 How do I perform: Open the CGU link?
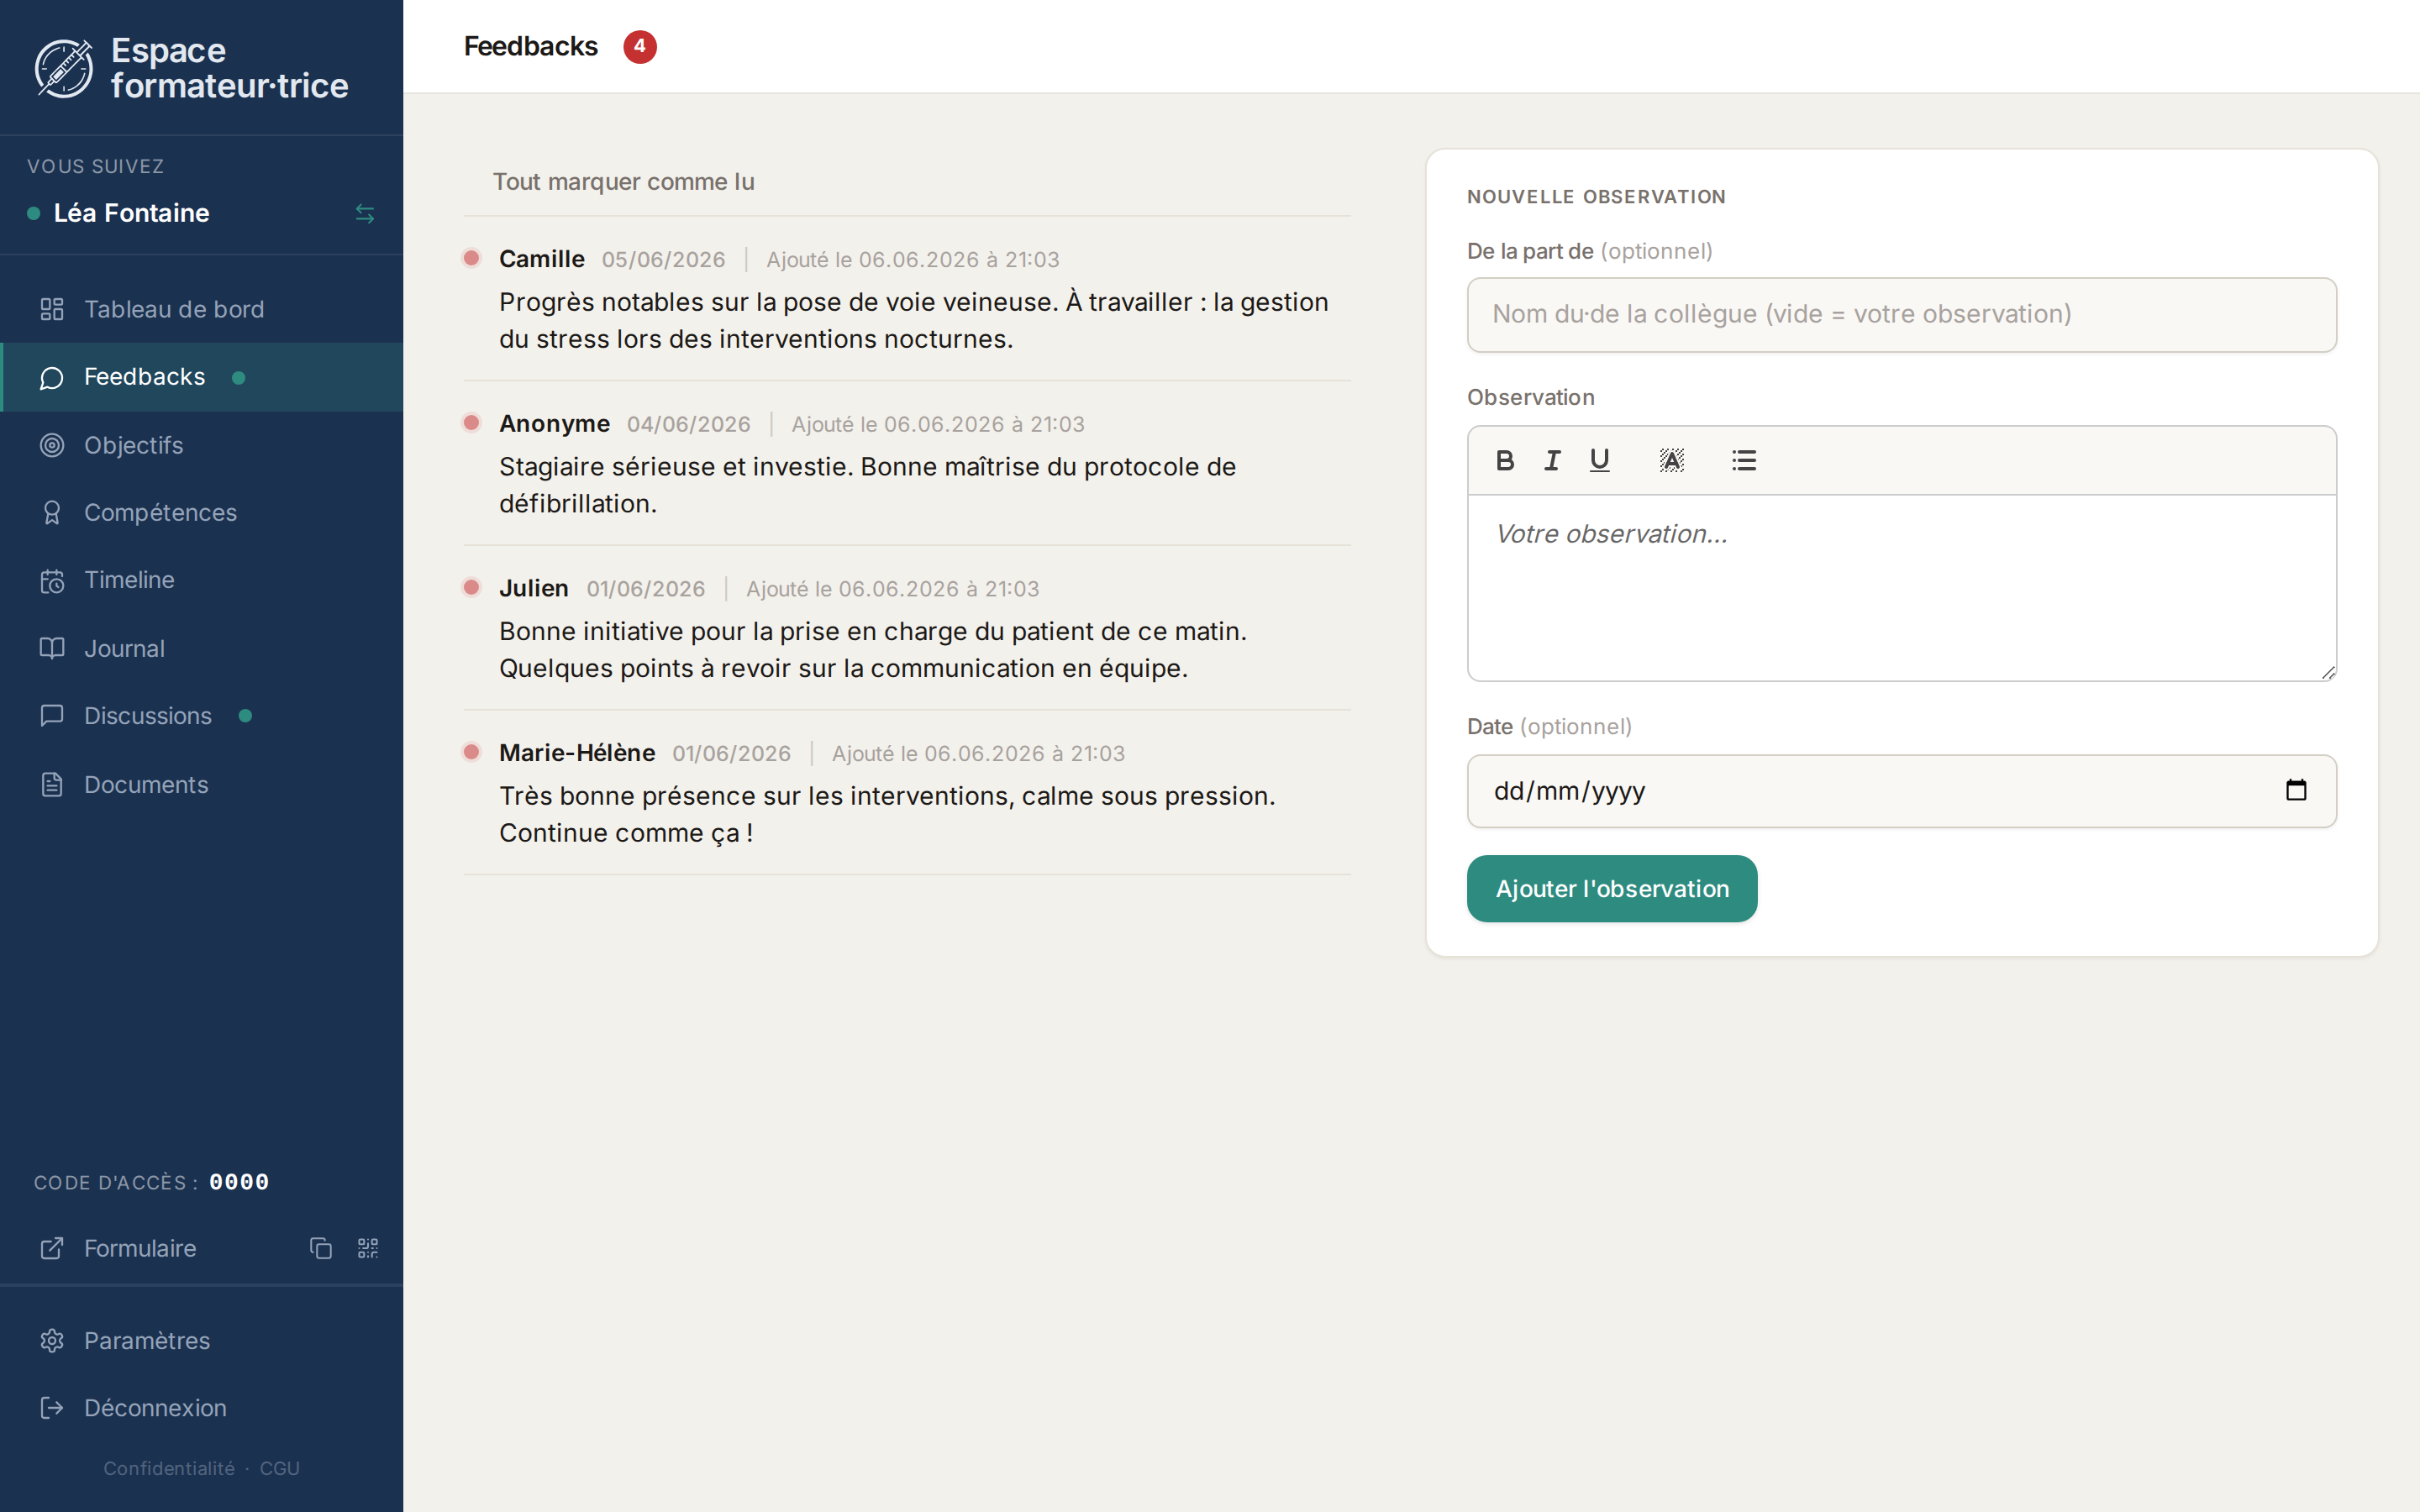tap(280, 1468)
